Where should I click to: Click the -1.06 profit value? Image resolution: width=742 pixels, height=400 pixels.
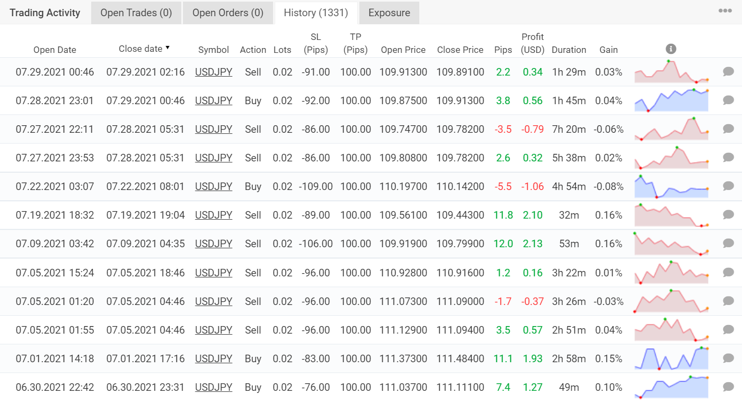[x=532, y=186]
